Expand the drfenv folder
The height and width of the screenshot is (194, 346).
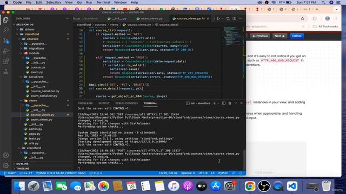click(30, 29)
